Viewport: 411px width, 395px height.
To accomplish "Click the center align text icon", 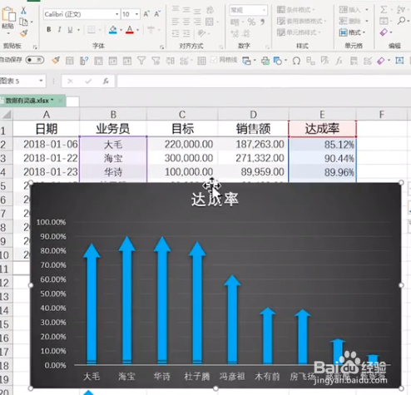I will pos(186,21).
